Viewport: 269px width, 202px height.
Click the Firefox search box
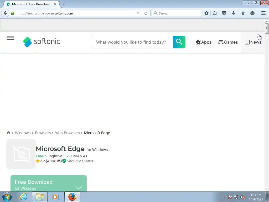tap(177, 13)
